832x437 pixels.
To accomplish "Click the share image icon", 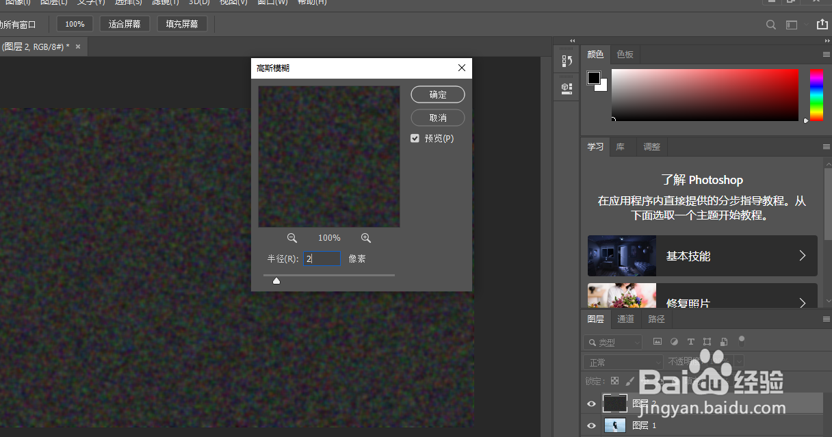I will coord(822,25).
